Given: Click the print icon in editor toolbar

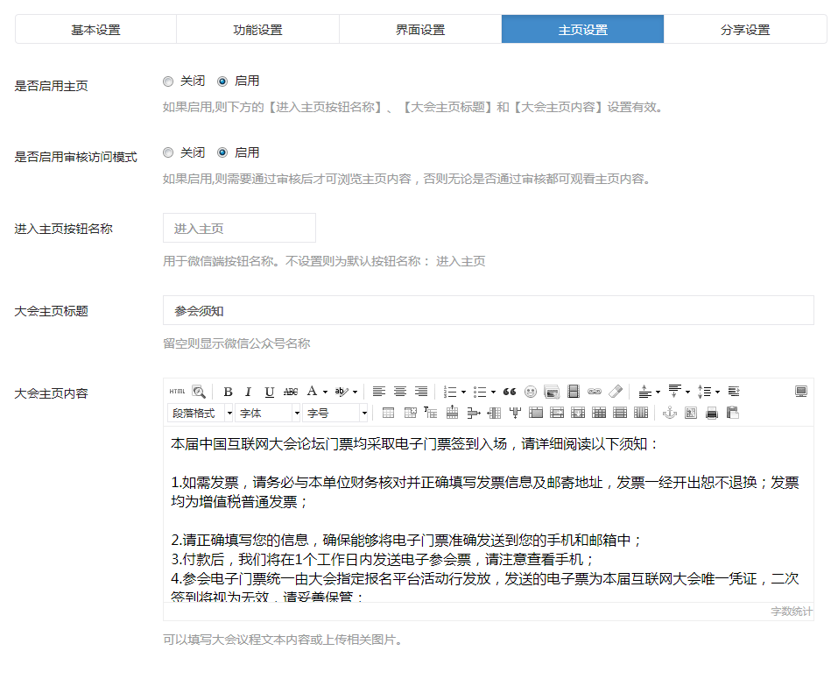Looking at the screenshot, I should pos(712,413).
